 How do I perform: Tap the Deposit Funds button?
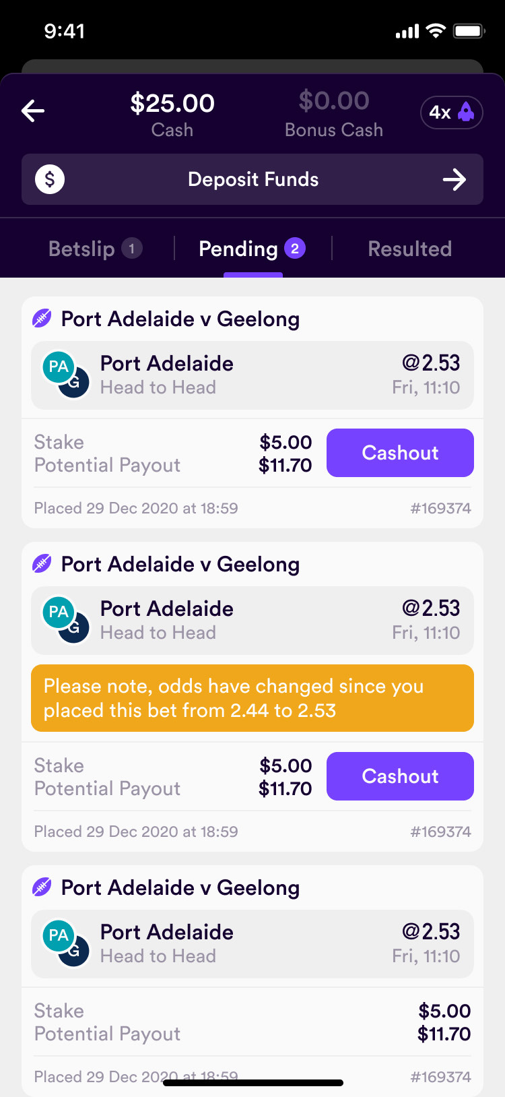pyautogui.click(x=252, y=180)
